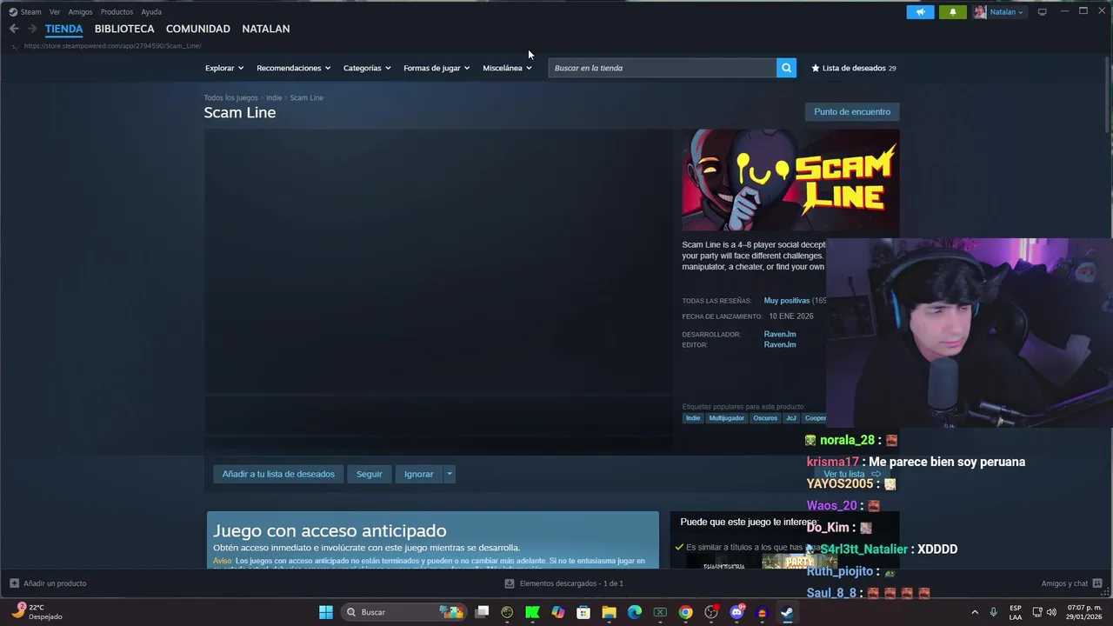Image resolution: width=1113 pixels, height=626 pixels.
Task: Show hidden system tray icons chevron
Action: [975, 612]
